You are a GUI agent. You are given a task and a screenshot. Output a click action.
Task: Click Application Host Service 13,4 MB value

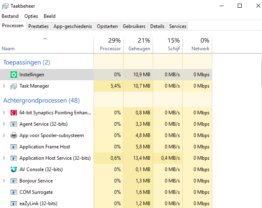pos(142,158)
